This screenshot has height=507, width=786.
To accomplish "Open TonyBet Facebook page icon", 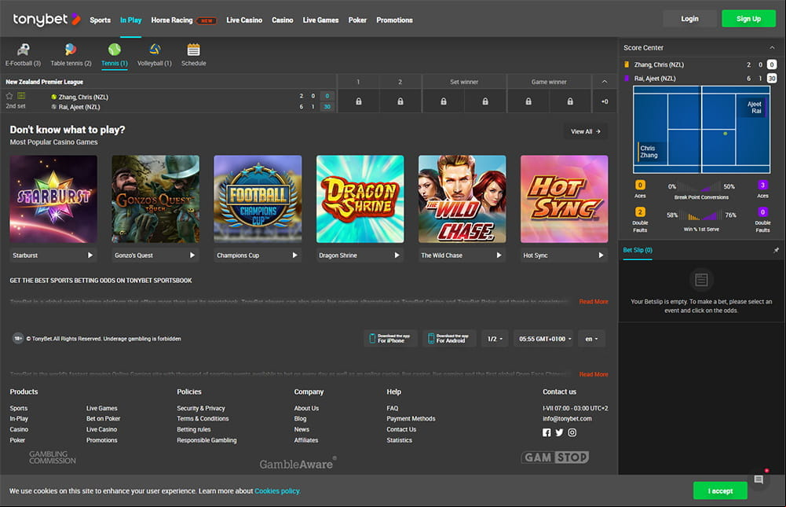I will point(547,432).
